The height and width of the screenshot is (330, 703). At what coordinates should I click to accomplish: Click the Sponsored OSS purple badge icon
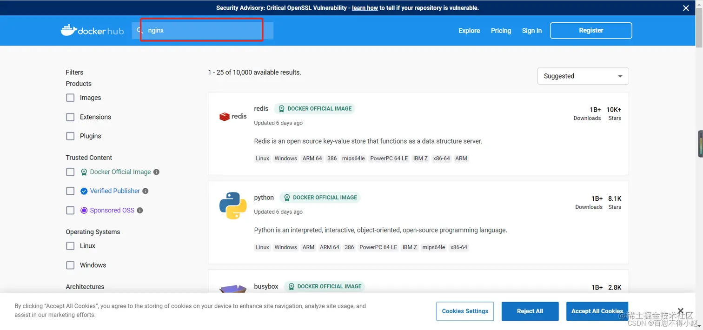84,211
